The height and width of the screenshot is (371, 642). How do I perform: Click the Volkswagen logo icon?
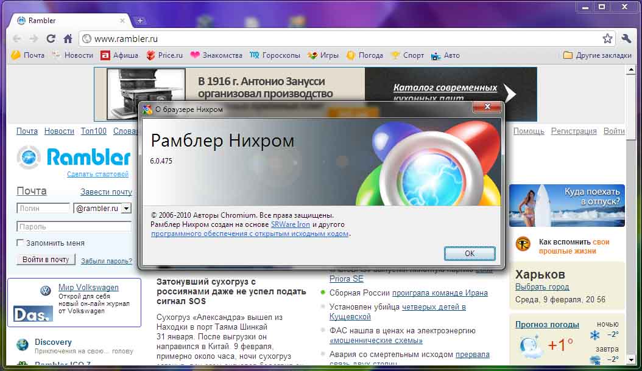[46, 291]
